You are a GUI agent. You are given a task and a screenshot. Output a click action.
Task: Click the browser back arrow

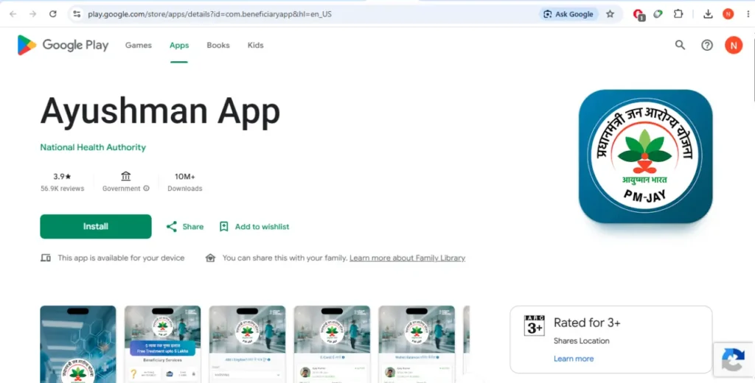coord(13,14)
